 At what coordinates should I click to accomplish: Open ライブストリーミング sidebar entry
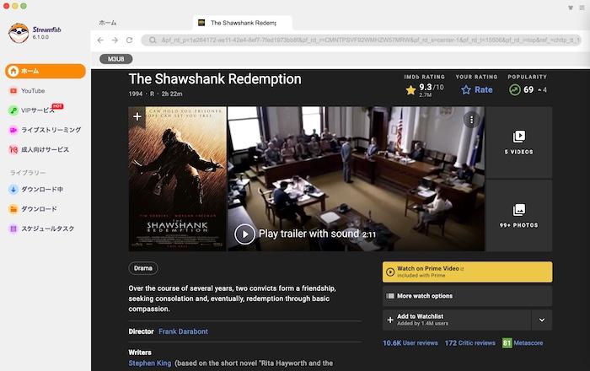click(45, 130)
